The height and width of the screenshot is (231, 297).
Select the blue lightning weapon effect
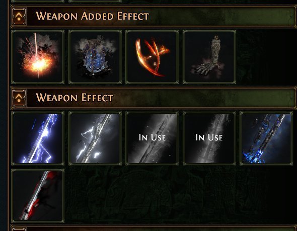38,138
